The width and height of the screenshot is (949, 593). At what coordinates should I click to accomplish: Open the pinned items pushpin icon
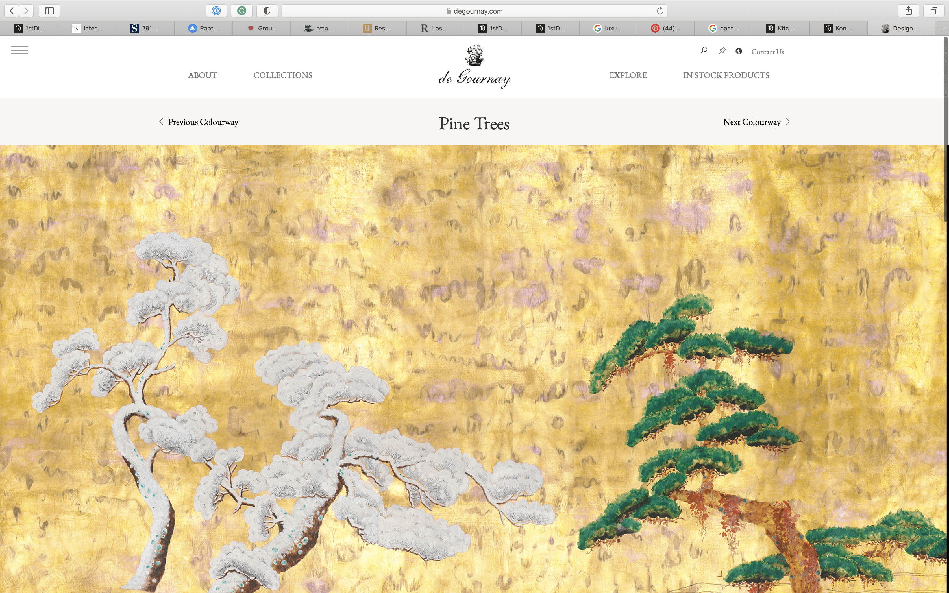coord(722,51)
